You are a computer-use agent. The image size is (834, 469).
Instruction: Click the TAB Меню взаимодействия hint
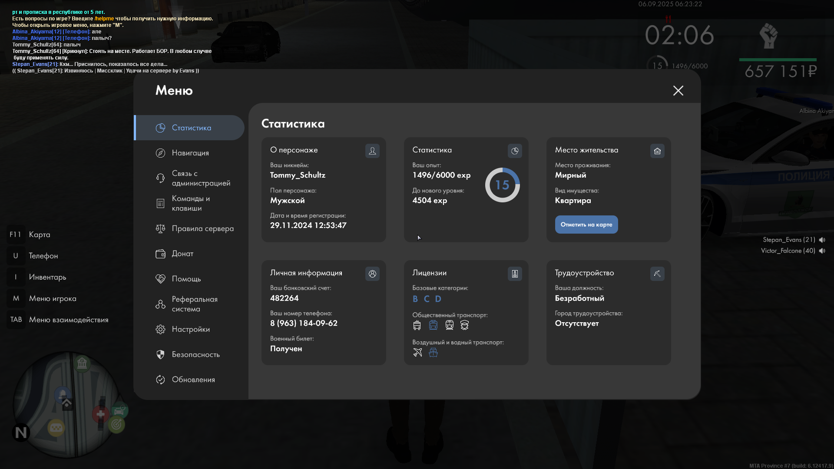point(58,320)
